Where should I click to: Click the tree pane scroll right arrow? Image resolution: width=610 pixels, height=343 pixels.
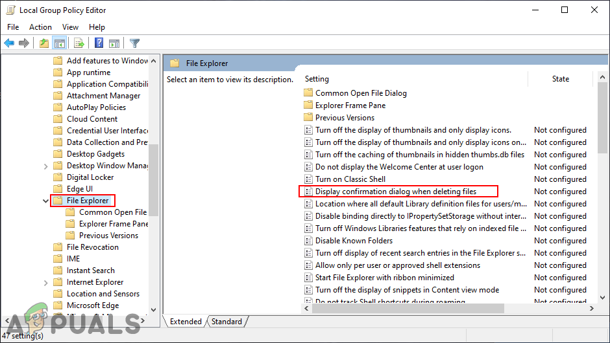(143, 320)
